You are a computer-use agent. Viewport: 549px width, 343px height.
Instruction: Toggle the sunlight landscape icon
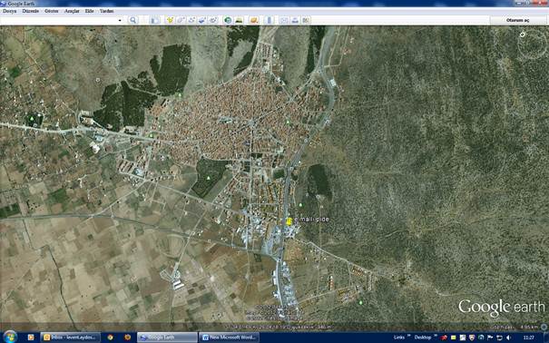[x=240, y=20]
